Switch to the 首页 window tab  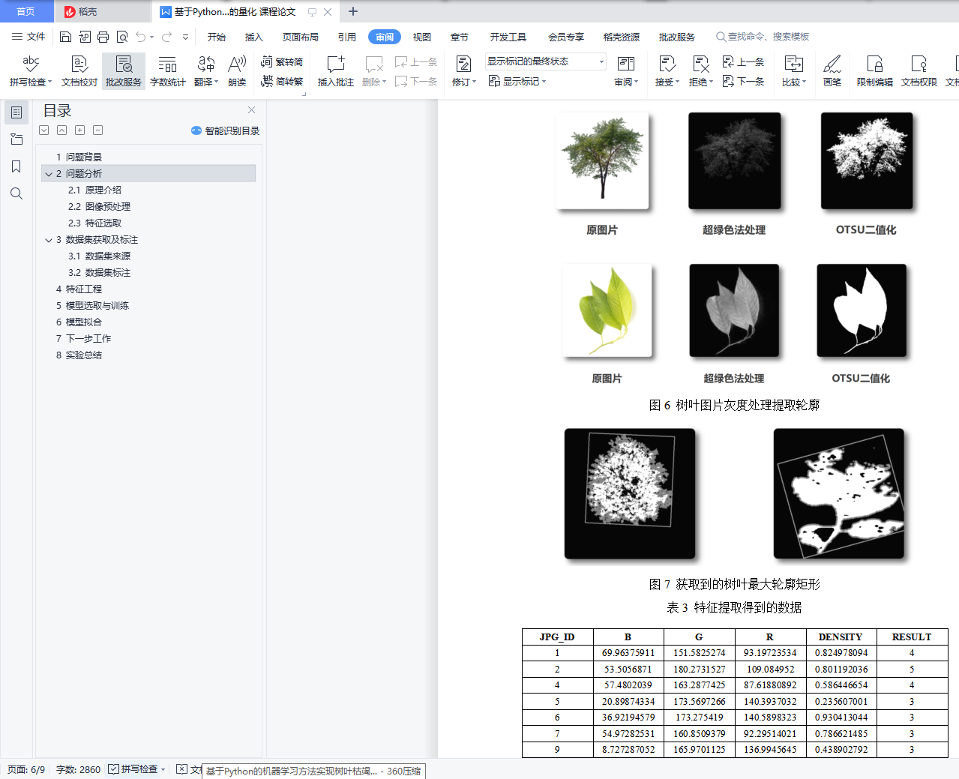[x=26, y=11]
